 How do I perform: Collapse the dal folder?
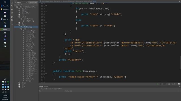point(19,29)
